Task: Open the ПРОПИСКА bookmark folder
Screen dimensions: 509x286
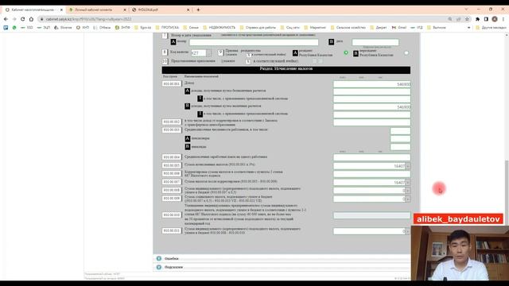Action: (x=167, y=28)
